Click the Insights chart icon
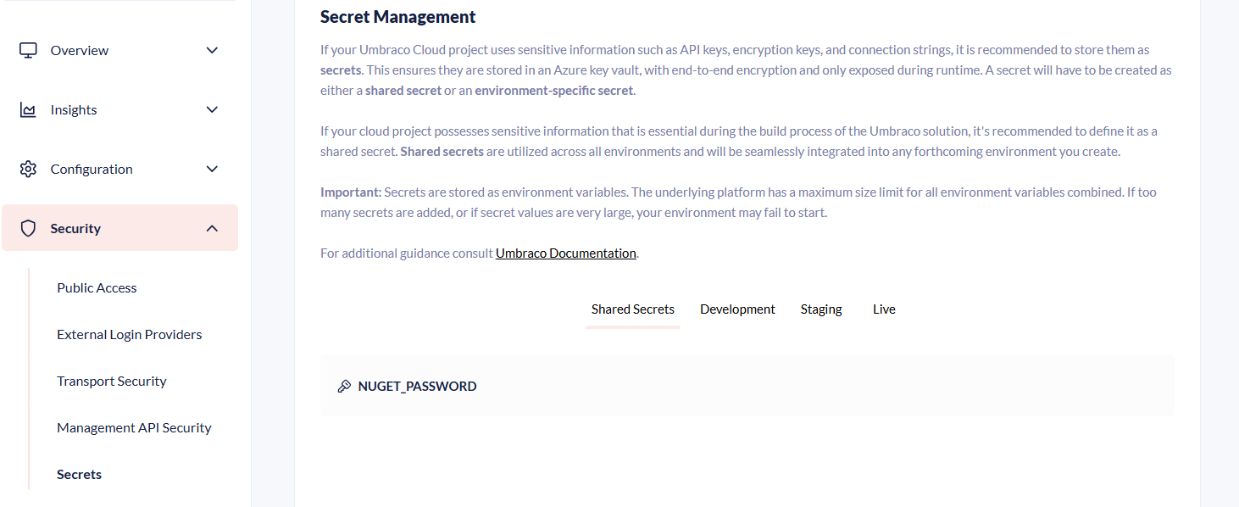 pyautogui.click(x=28, y=110)
